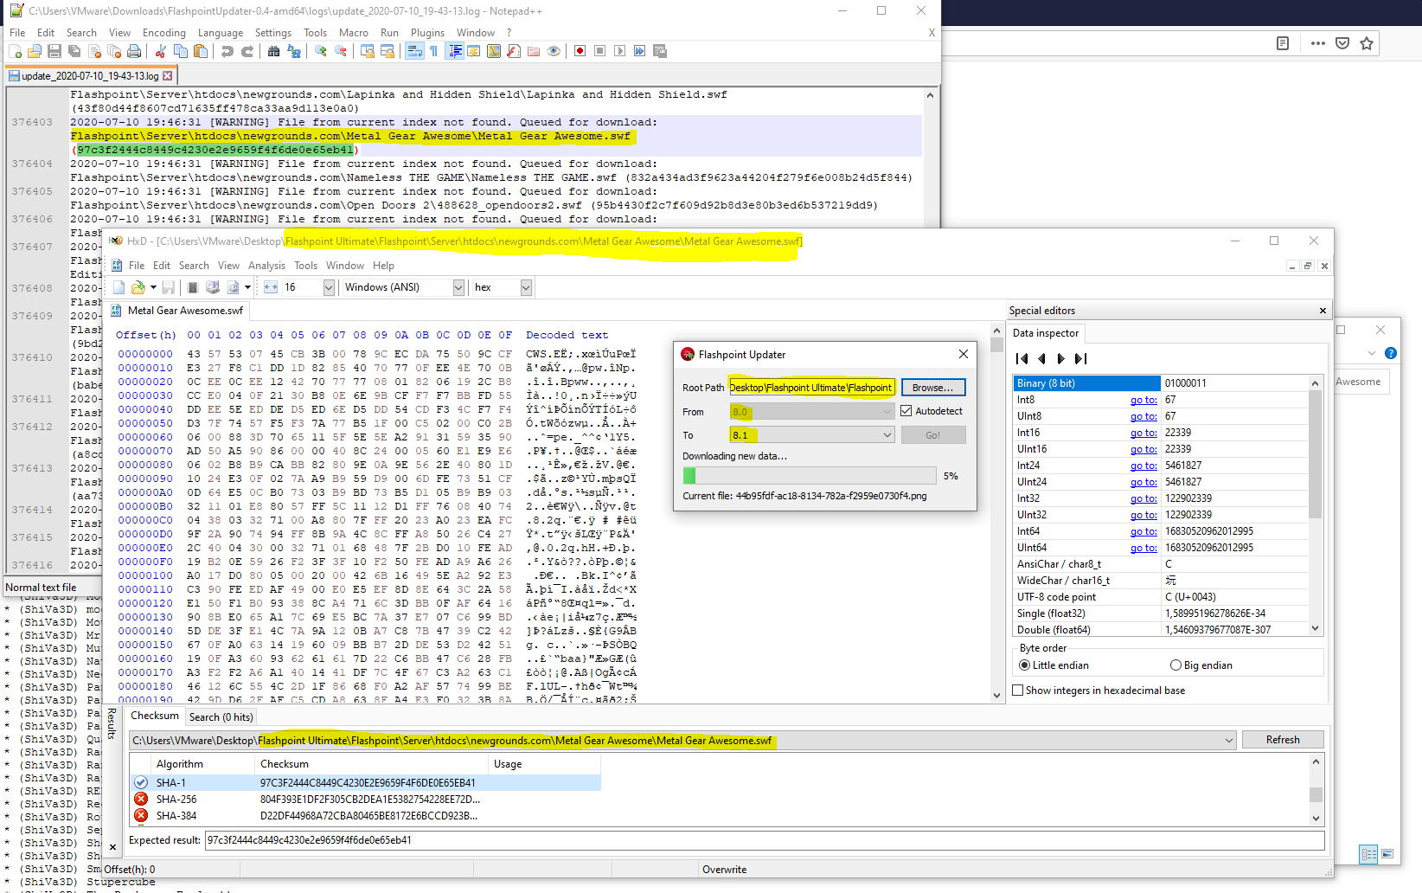This screenshot has height=893, width=1422.
Task: Click the Browse button in Flashpoint Updater
Action: point(932,387)
